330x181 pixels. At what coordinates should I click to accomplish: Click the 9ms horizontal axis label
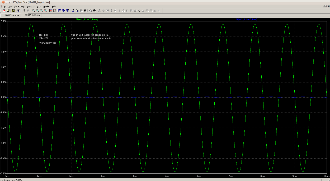pyautogui.click(x=295, y=176)
